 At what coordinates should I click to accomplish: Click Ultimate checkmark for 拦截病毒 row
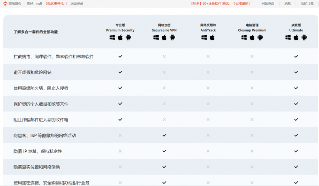click(x=296, y=56)
